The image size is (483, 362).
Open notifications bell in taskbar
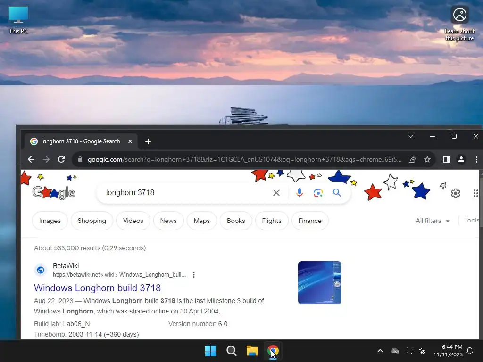(470, 351)
